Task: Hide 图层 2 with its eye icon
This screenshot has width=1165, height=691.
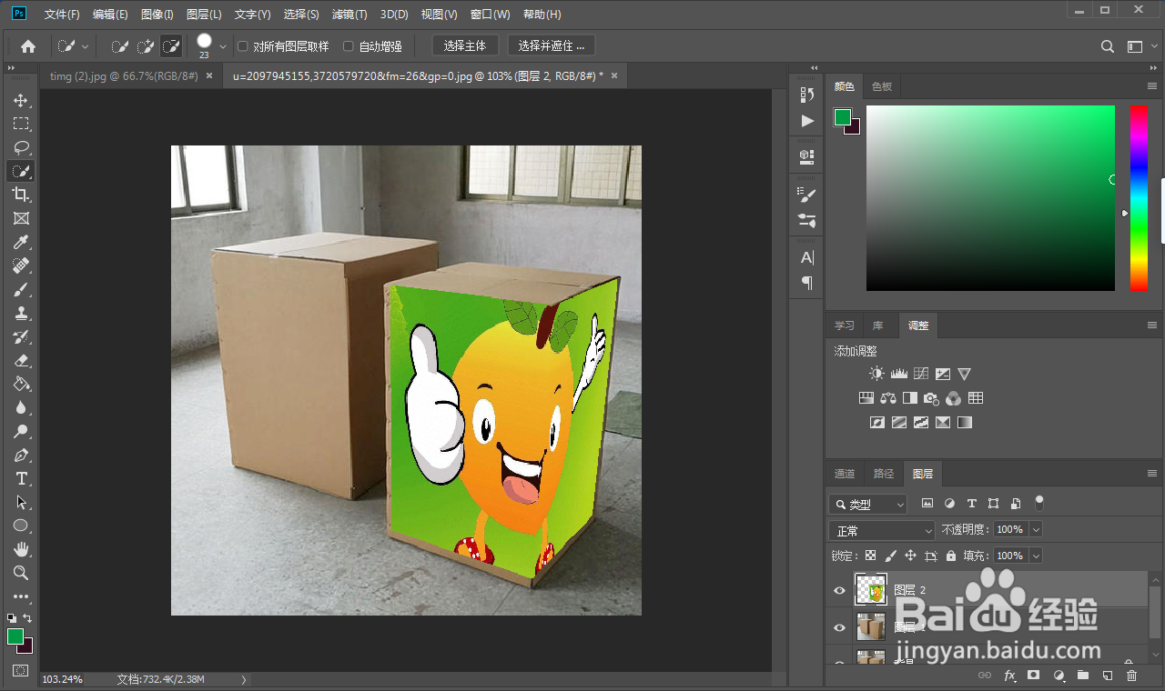Action: pyautogui.click(x=839, y=590)
